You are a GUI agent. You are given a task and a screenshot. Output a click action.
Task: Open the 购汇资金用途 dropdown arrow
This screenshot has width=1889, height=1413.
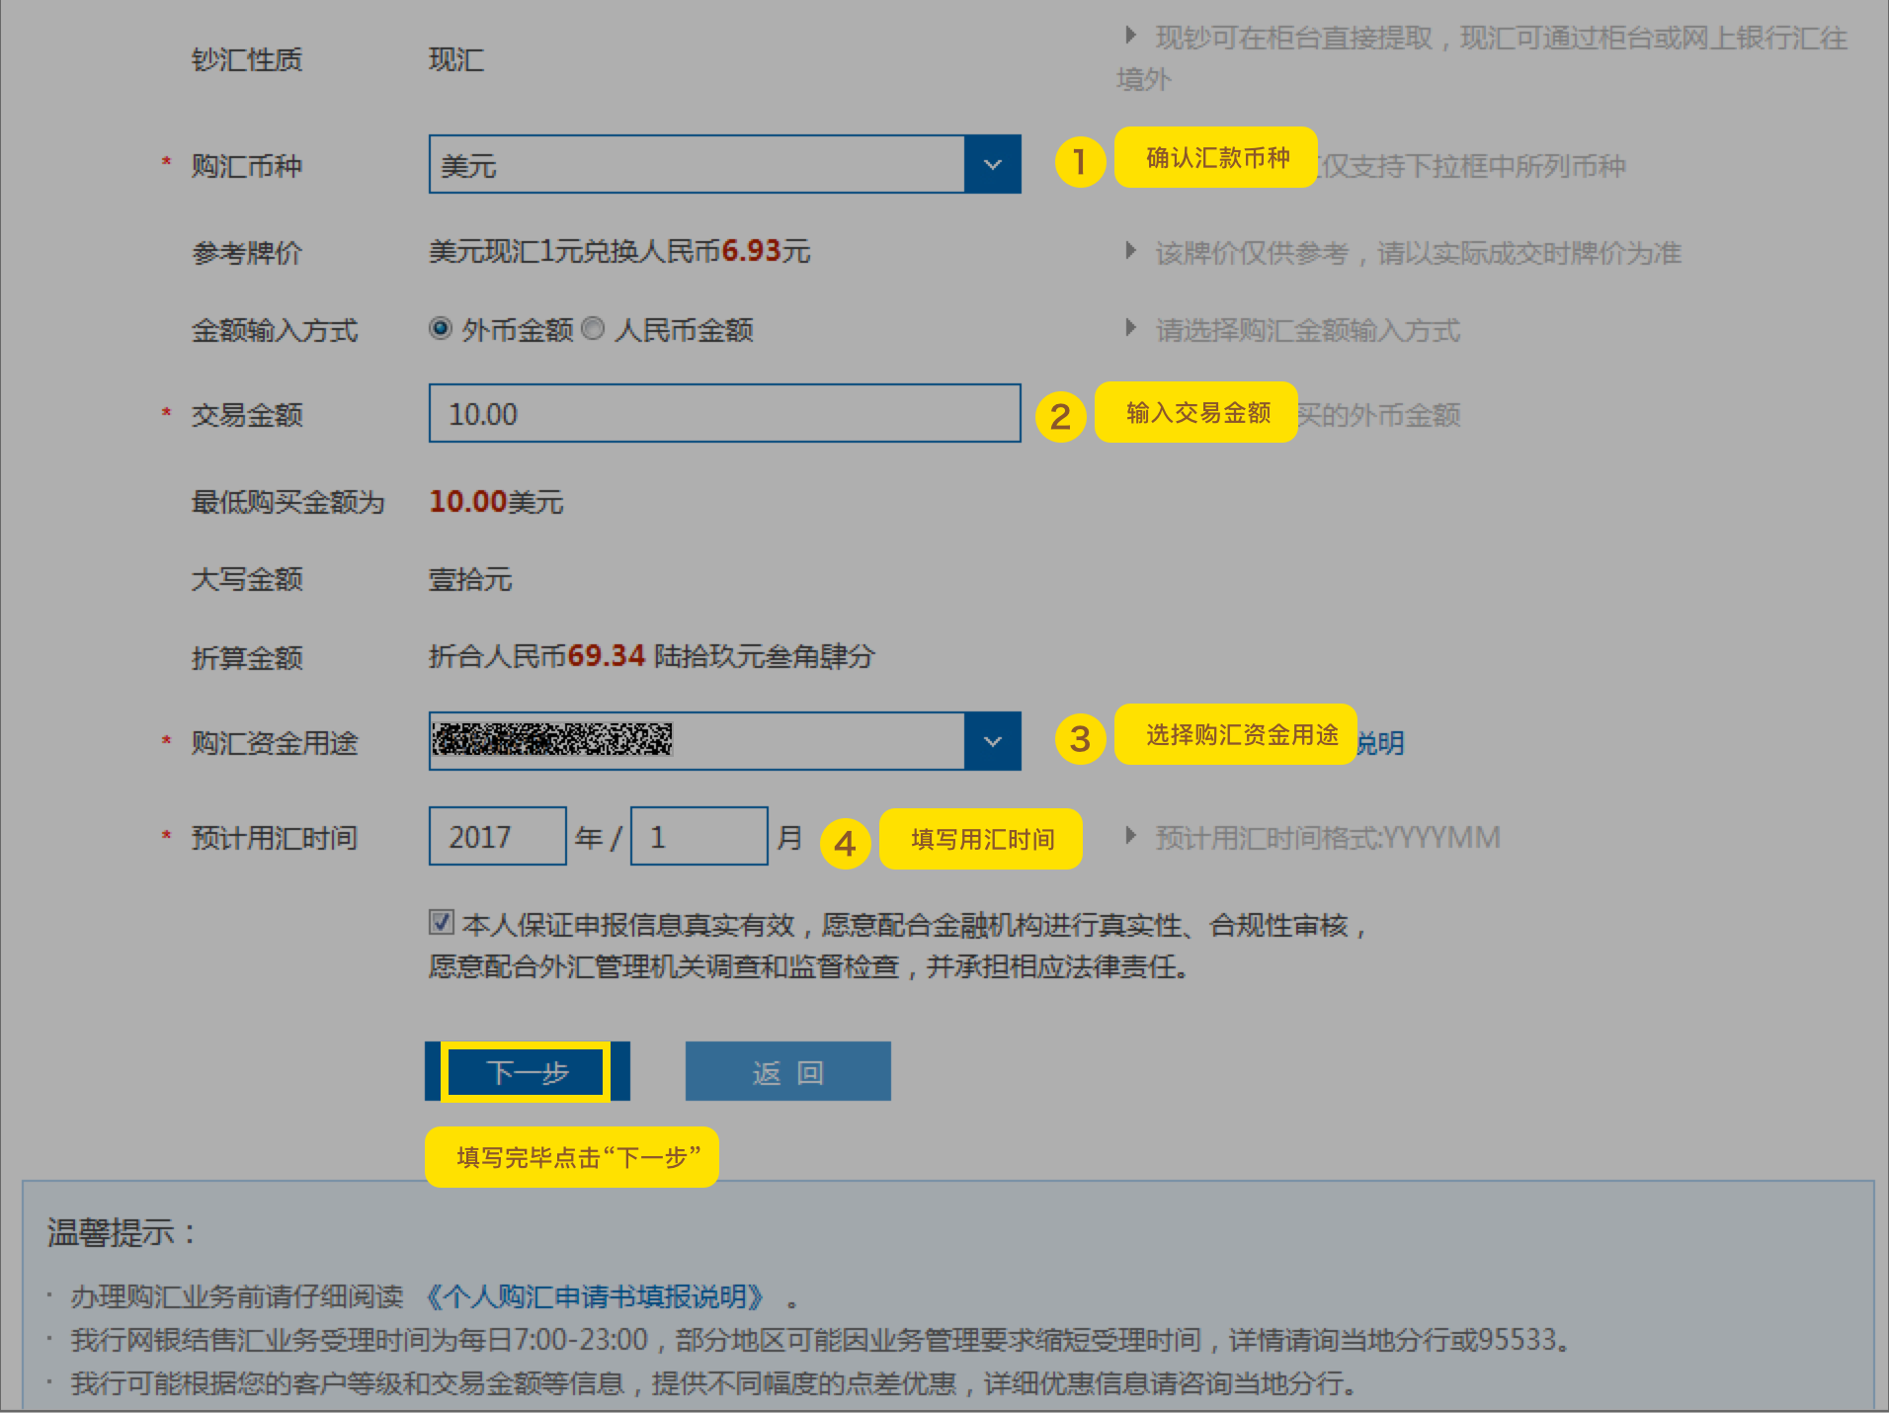click(x=992, y=741)
